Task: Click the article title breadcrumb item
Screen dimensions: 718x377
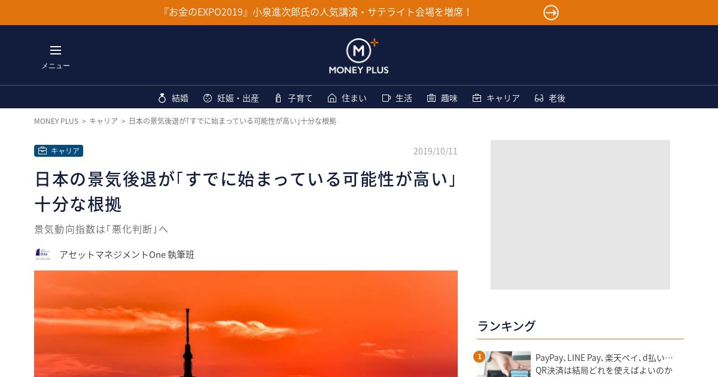Action: [x=232, y=121]
